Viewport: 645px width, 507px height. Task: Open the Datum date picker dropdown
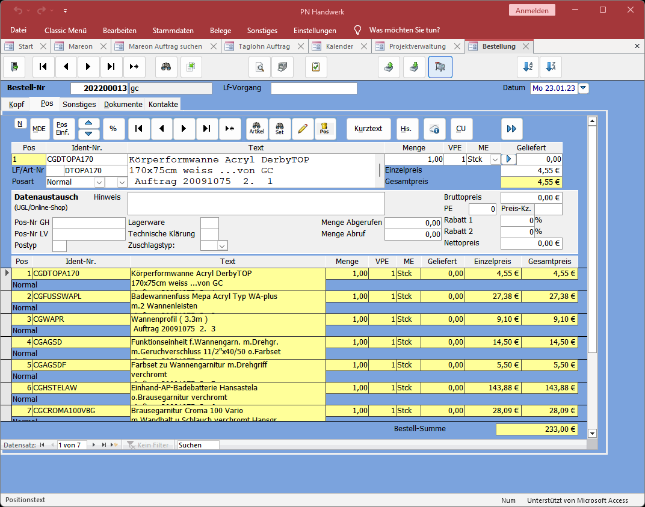point(583,88)
